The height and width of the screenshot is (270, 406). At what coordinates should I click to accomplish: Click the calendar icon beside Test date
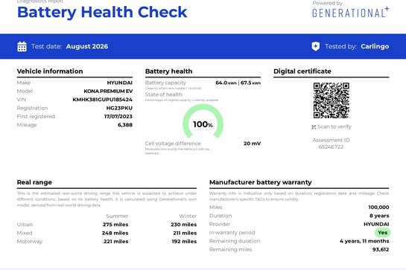point(22,47)
